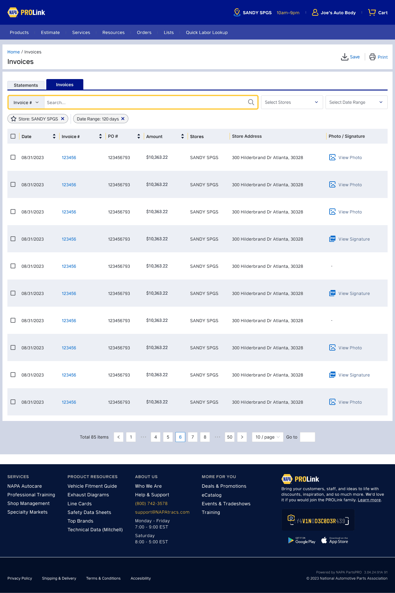Click the search magnifier icon
Image resolution: width=395 pixels, height=593 pixels.
coord(251,102)
